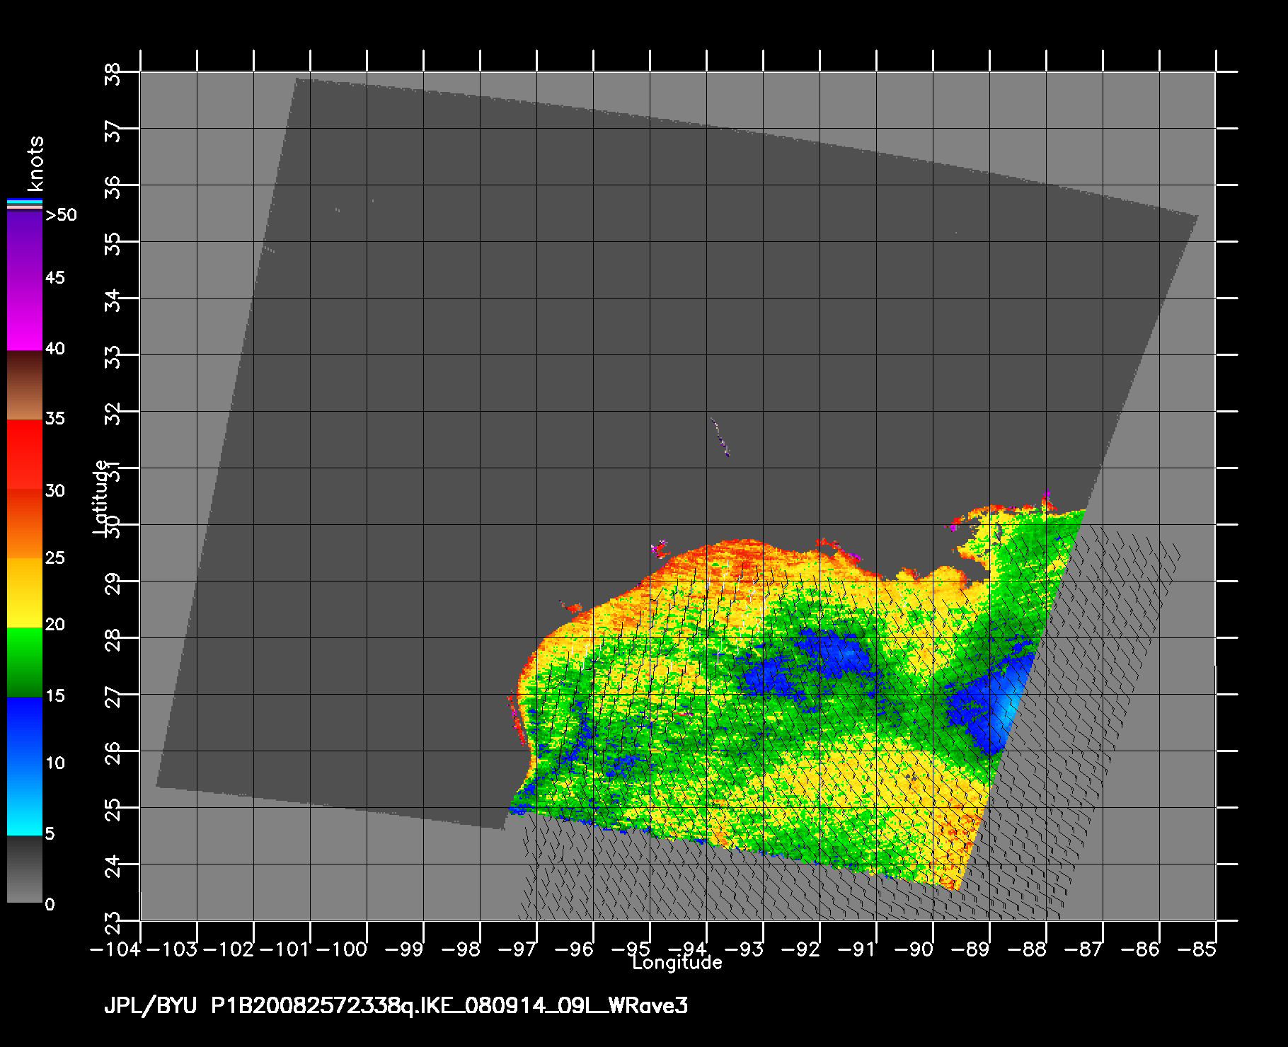Click the "45" colorbar label
1288x1047 pixels.
pyautogui.click(x=54, y=278)
